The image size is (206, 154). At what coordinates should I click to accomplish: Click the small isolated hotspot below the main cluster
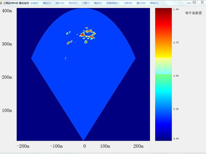click(x=65, y=59)
